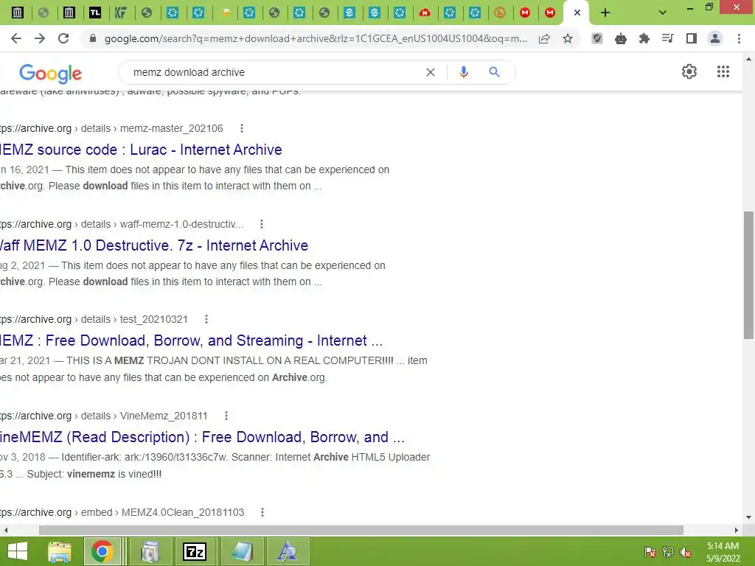Click the horizontal scroll left arrow
755x566 pixels.
tap(5, 531)
